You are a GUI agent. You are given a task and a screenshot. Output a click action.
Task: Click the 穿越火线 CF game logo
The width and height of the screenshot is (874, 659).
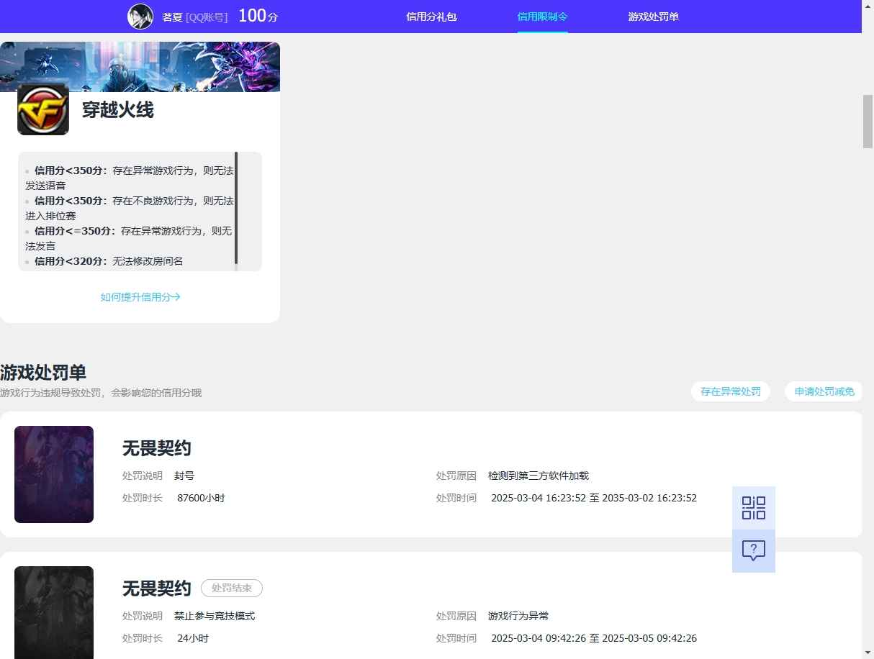click(43, 109)
